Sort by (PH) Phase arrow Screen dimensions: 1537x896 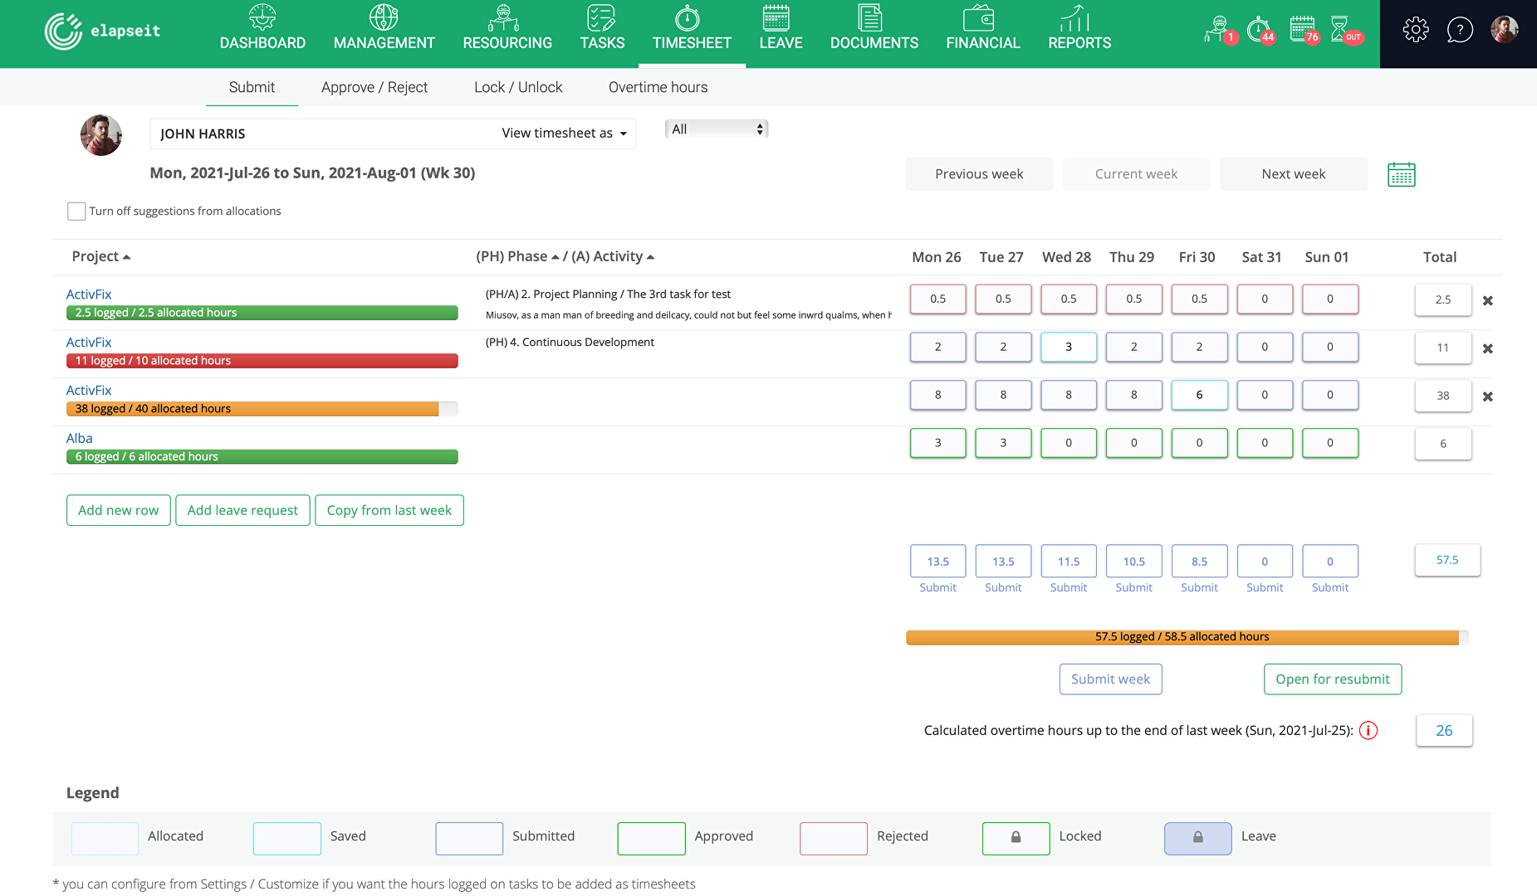[556, 257]
